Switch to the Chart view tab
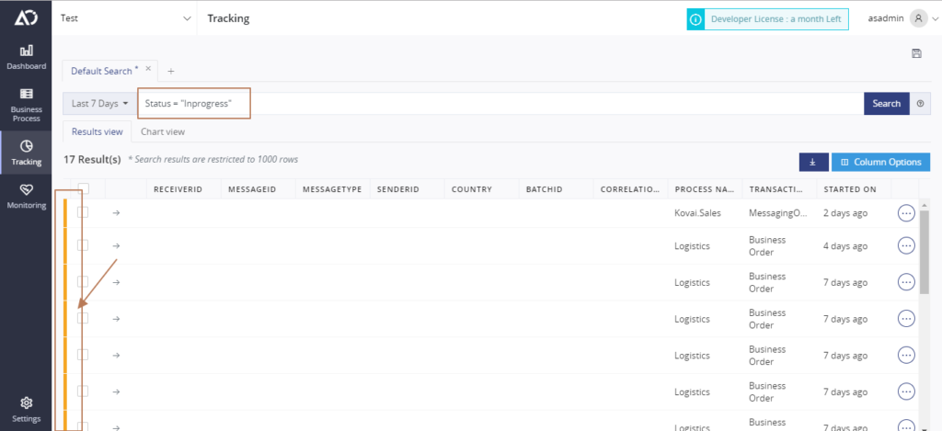 pyautogui.click(x=162, y=131)
